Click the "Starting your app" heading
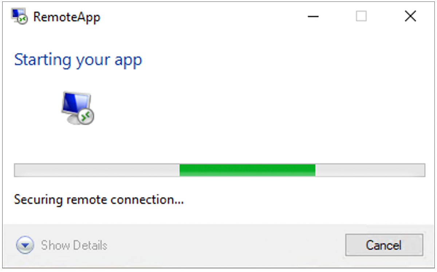 coord(78,60)
